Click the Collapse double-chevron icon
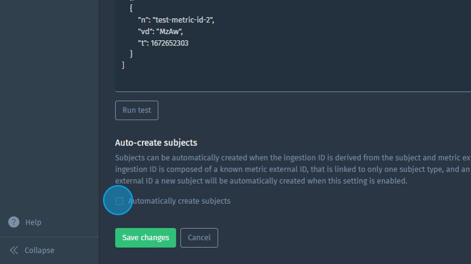 point(13,250)
